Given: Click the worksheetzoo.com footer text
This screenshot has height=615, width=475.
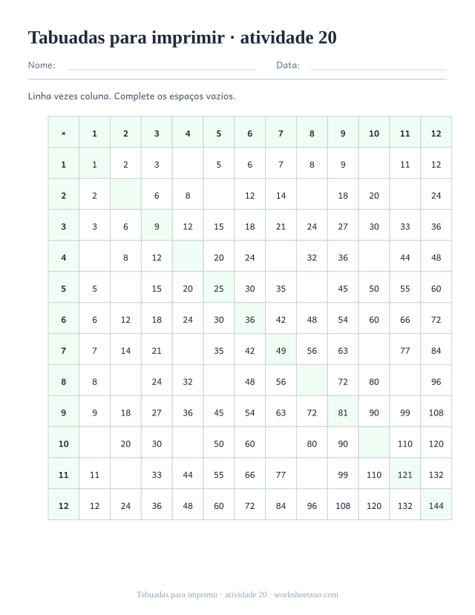Looking at the screenshot, I should [306, 595].
